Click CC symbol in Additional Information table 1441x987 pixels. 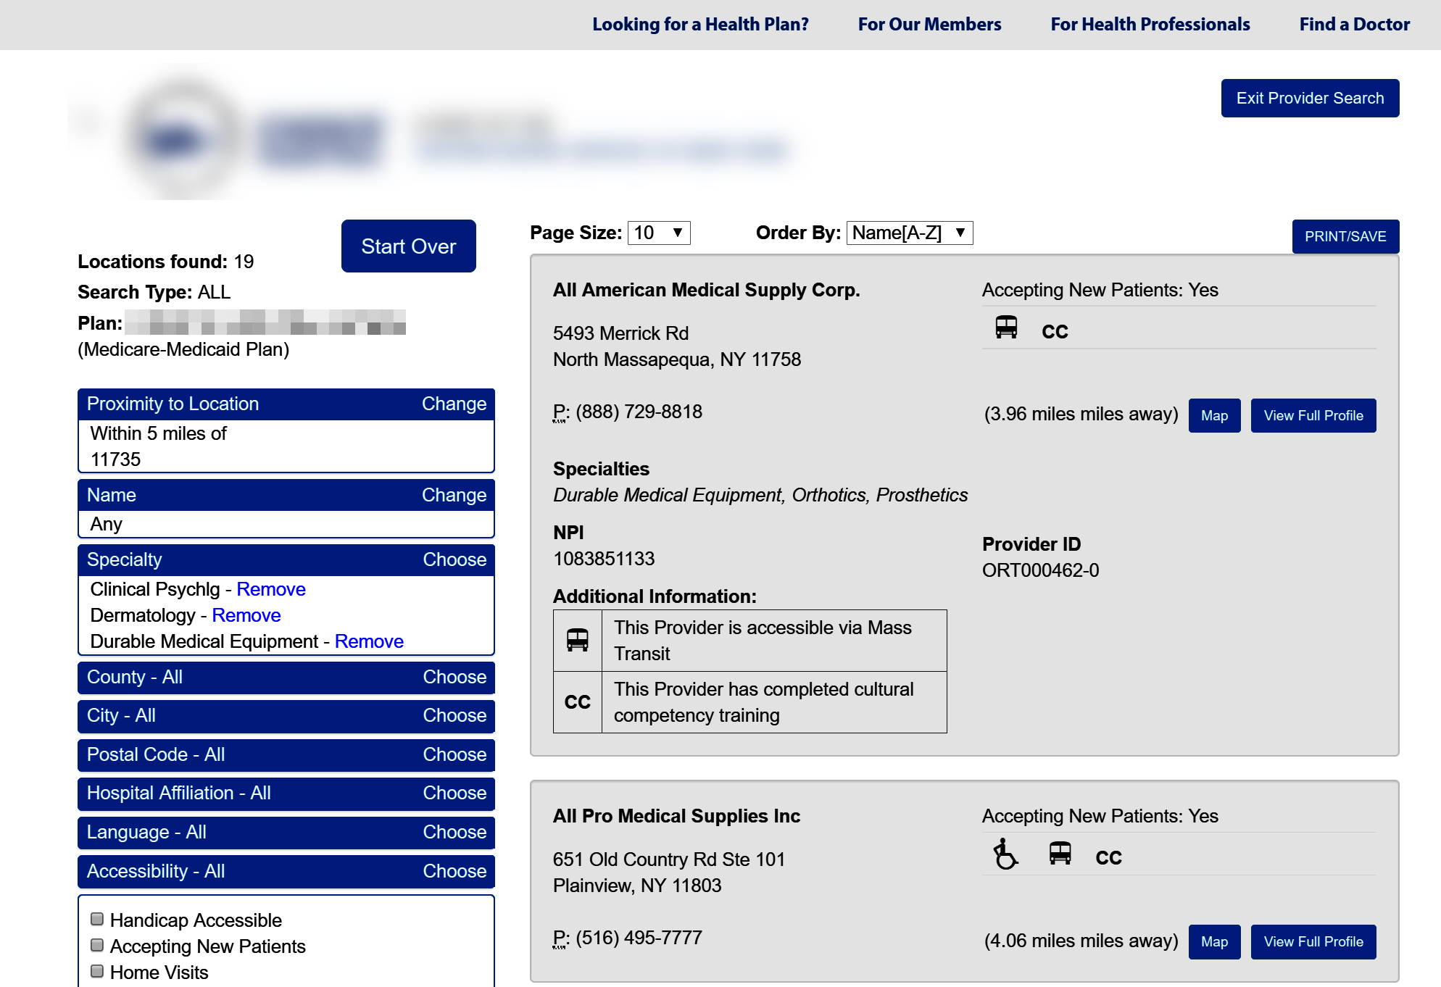coord(578,702)
